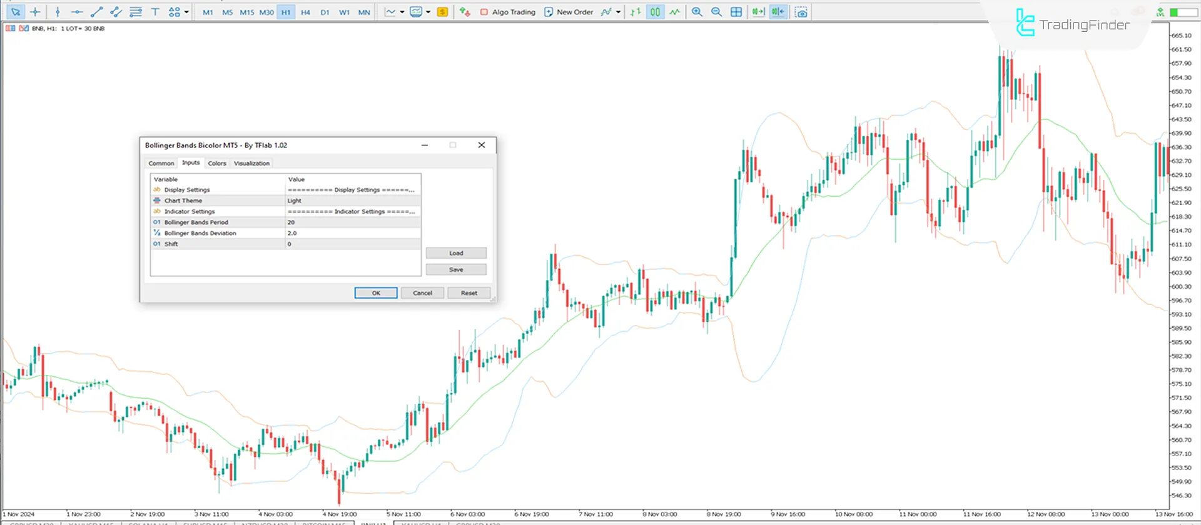Switch to bar chart display
Screen dimensions: 1201x525
click(x=636, y=12)
